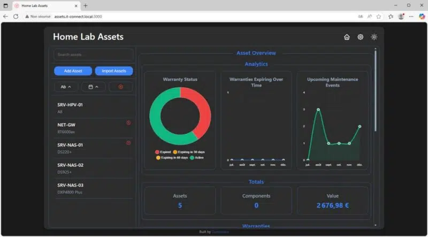This screenshot has width=428, height=237.
Task: Click the red warning icon beside SRV-NAS-01
Action: (128, 143)
